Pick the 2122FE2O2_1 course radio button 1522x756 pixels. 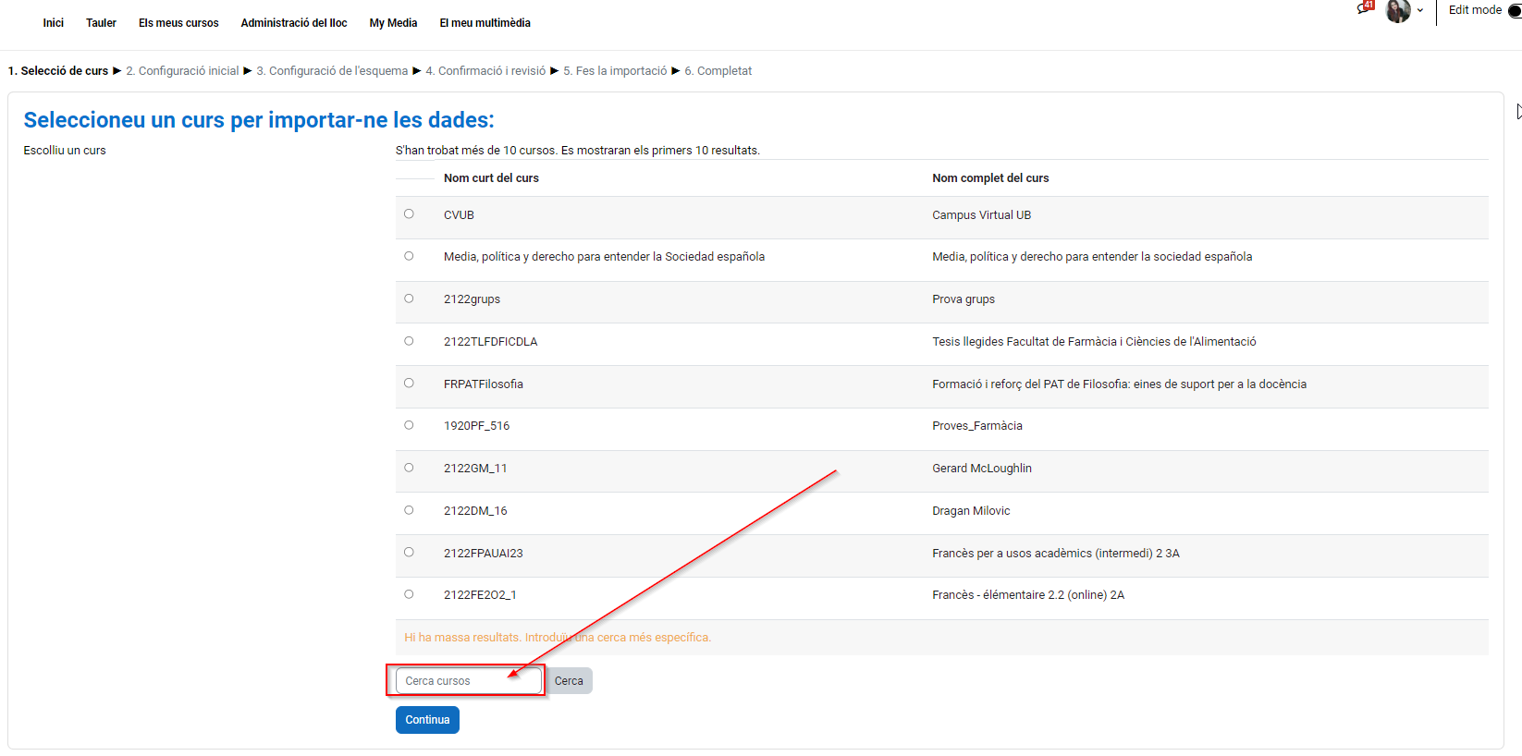(409, 594)
